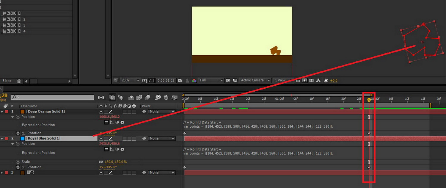Toggle stopwatch for Royal Blue Position
The image size is (446, 188).
coord(18,144)
